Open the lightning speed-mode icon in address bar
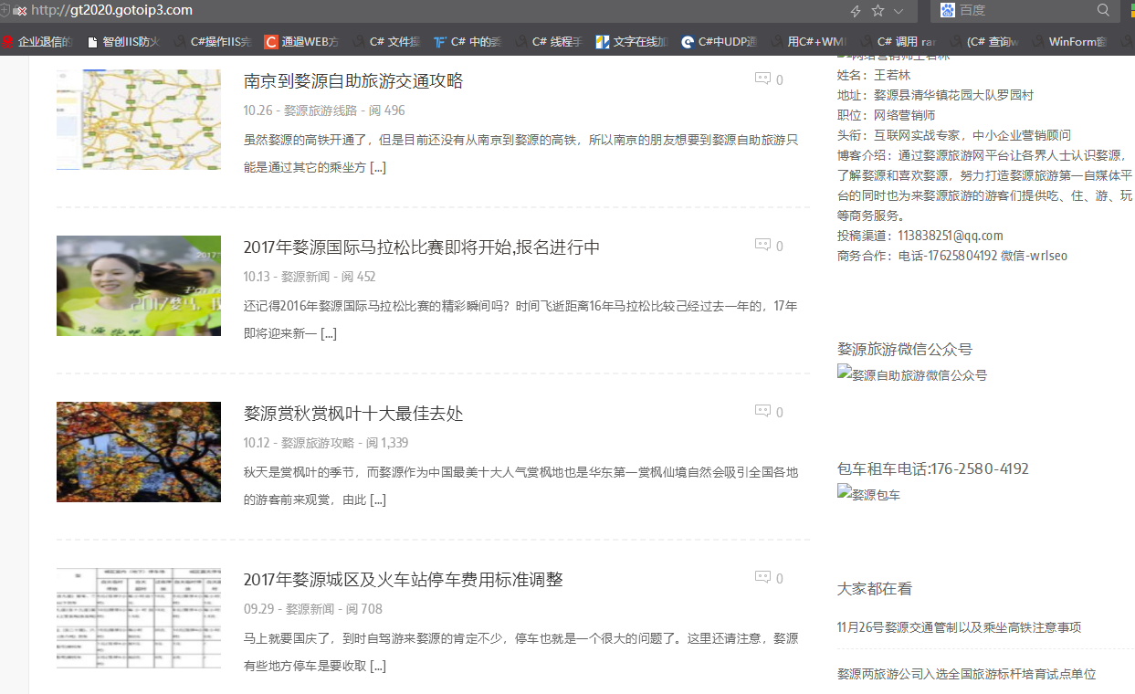Screen dimensions: 1135x694 click(x=854, y=10)
